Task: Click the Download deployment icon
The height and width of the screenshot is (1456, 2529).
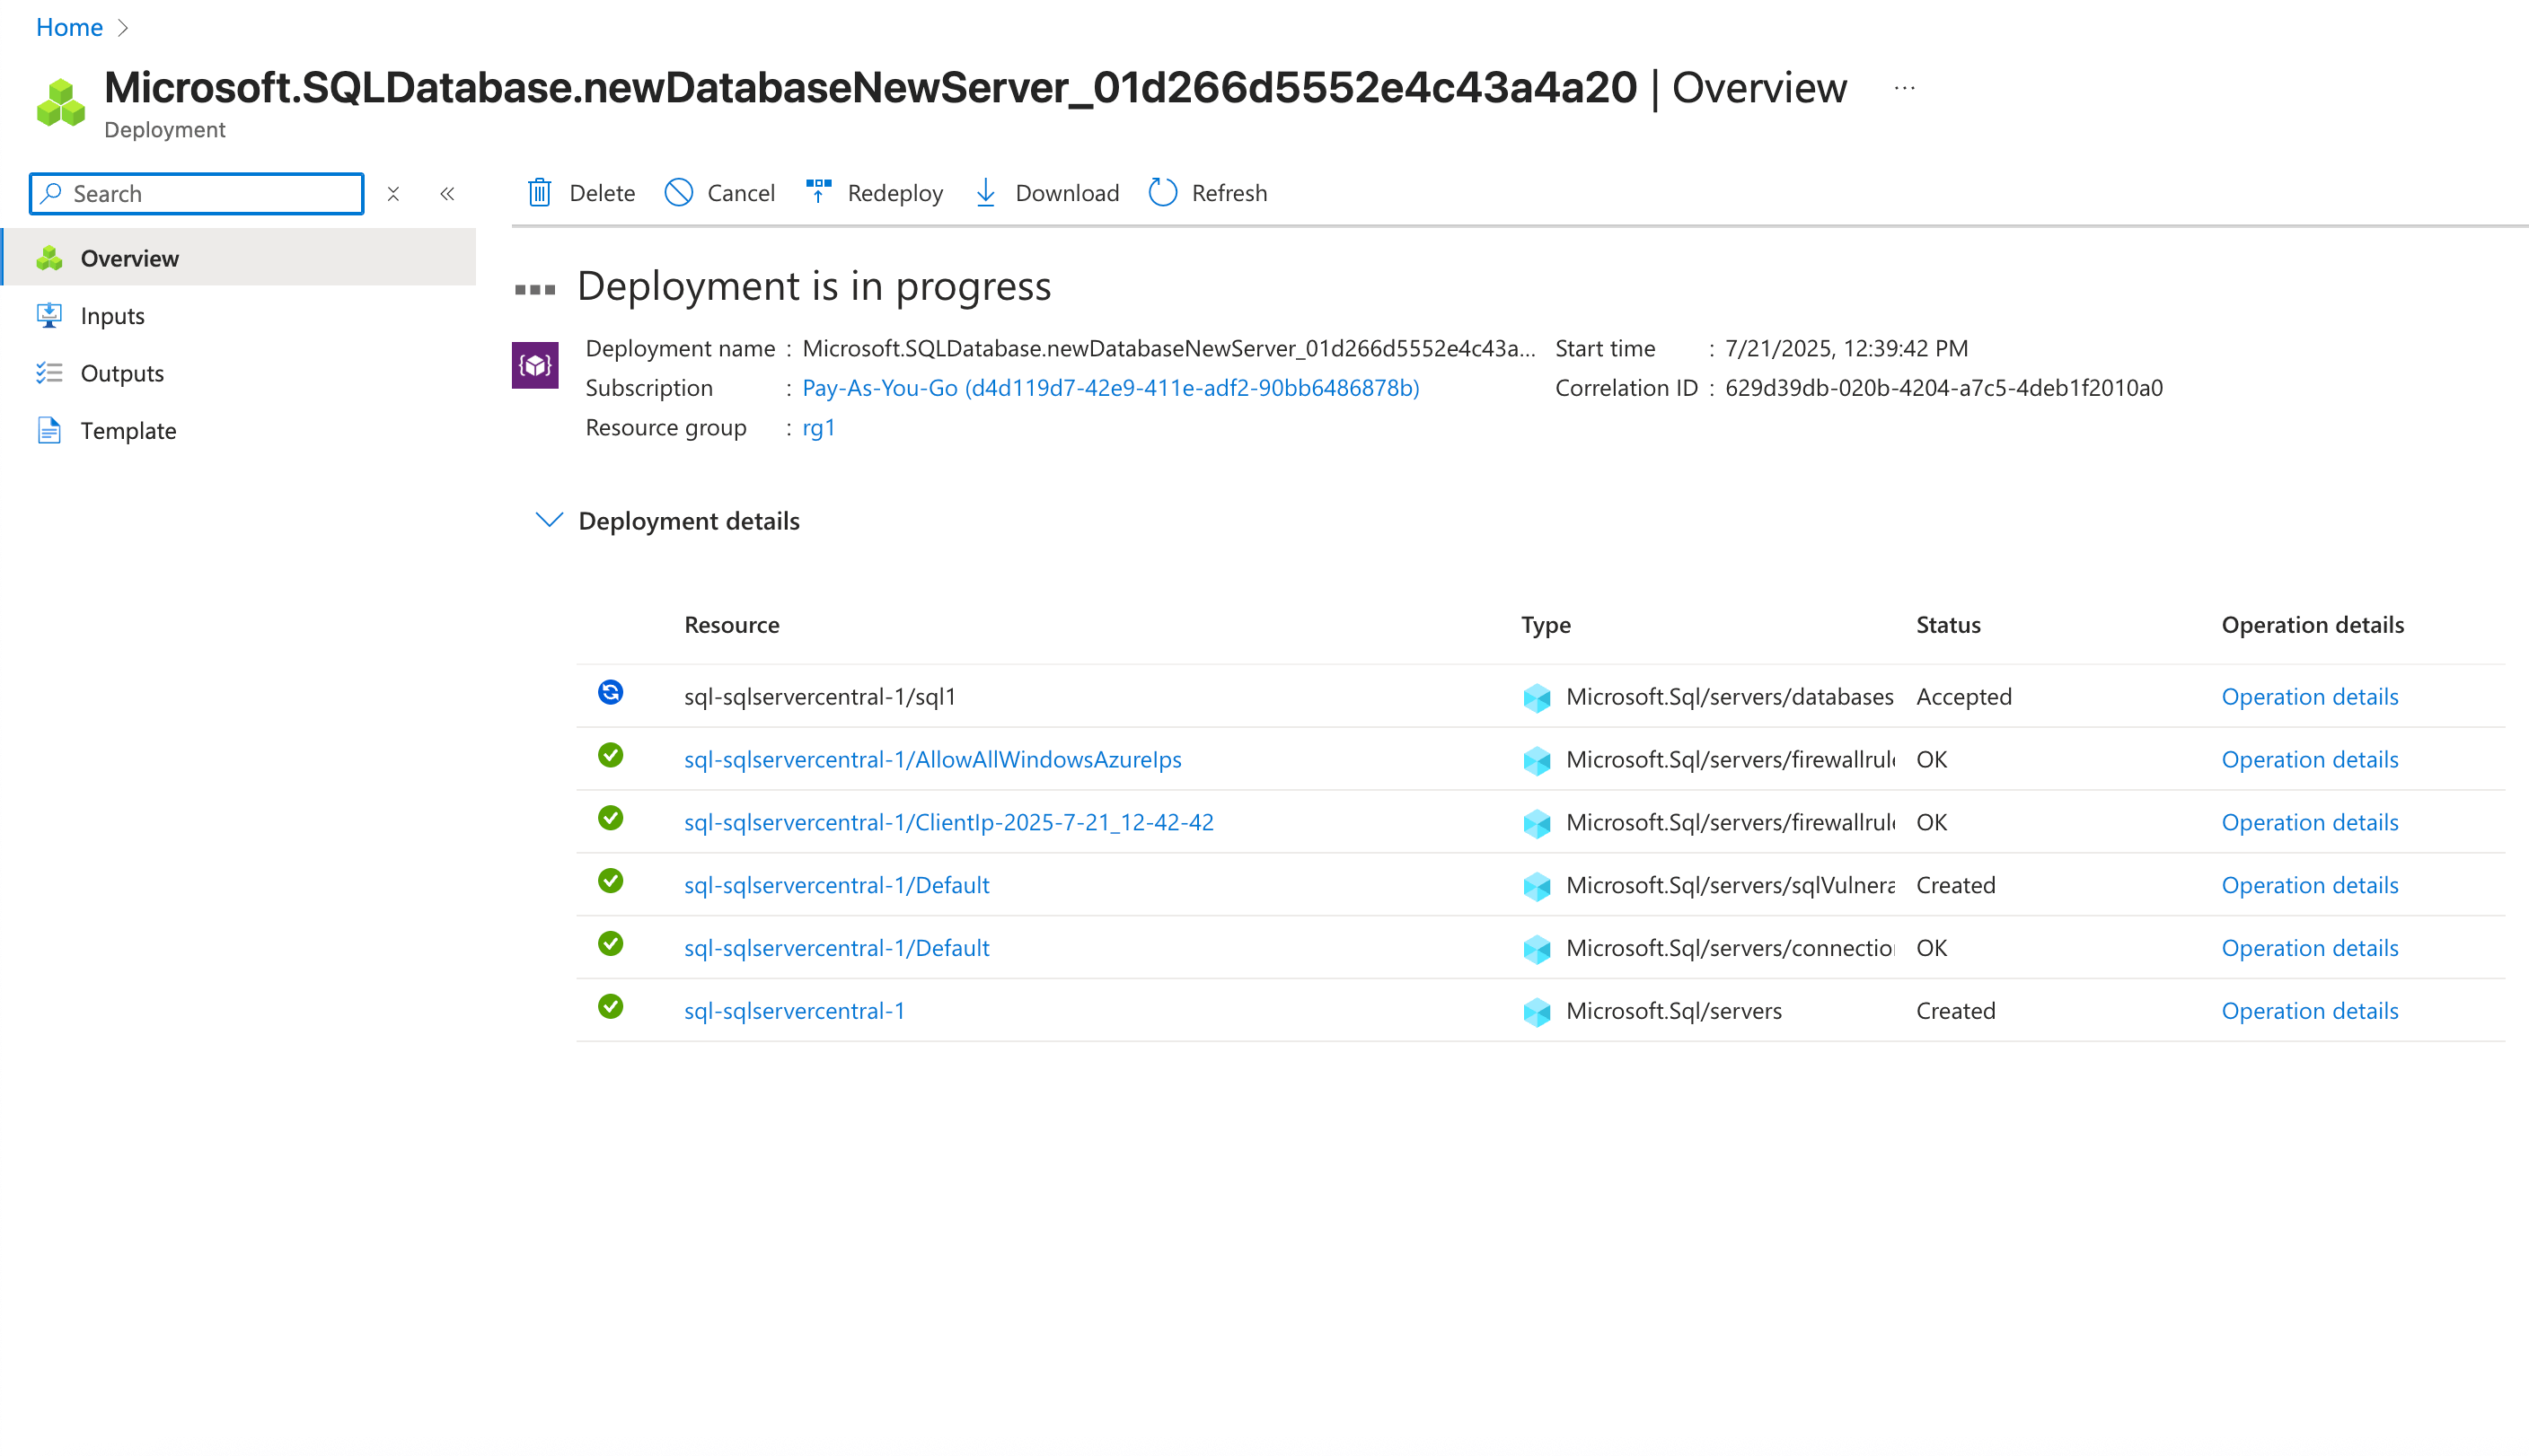Action: 985,192
